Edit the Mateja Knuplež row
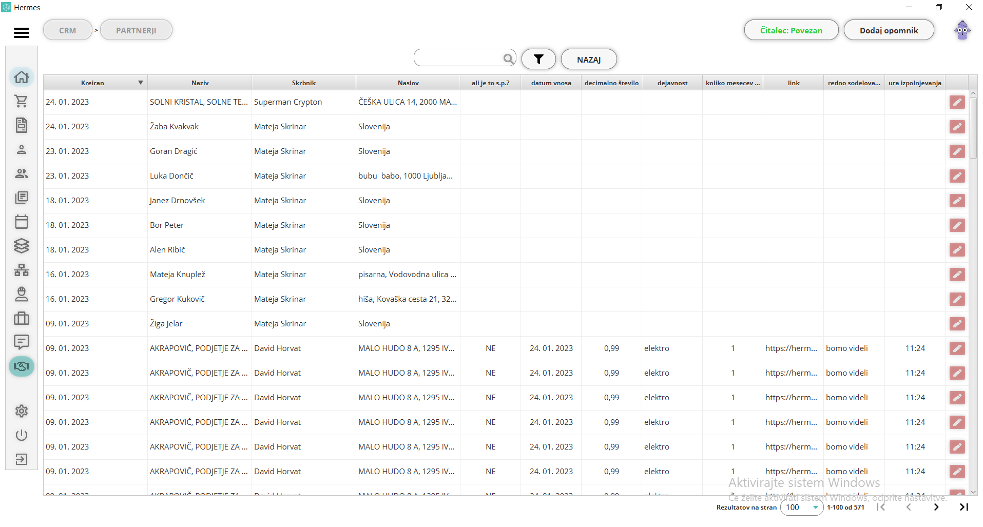The height and width of the screenshot is (527, 983). point(957,275)
